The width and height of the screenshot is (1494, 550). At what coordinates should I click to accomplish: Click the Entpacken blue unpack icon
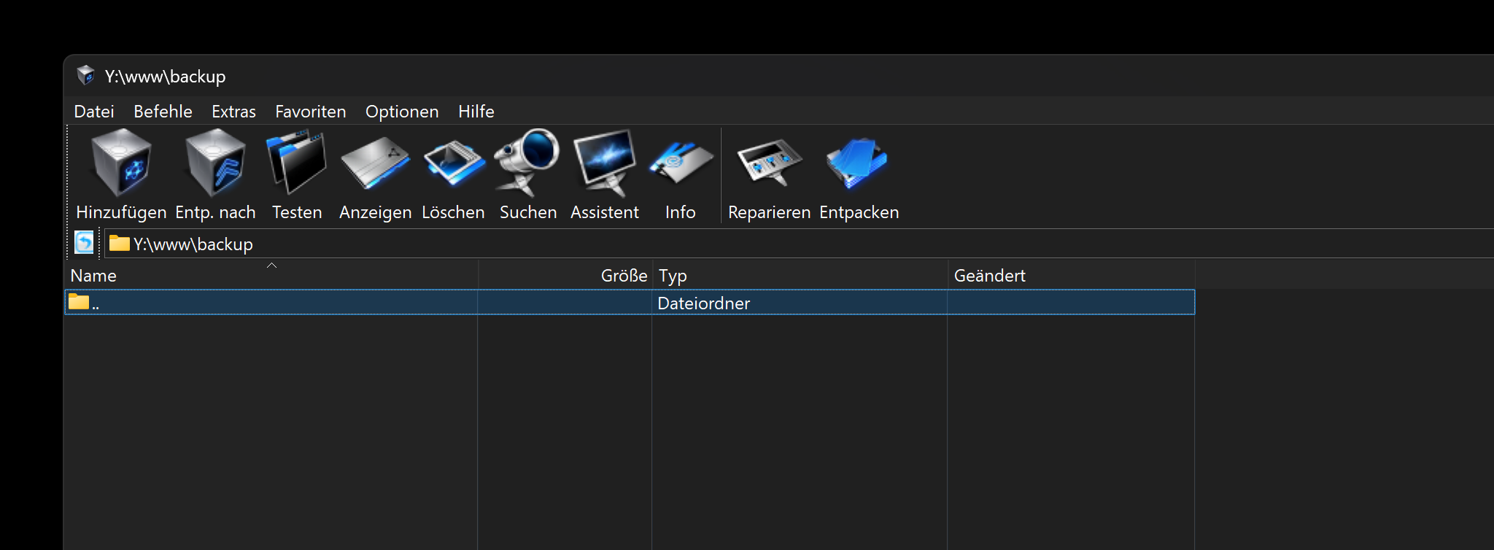click(x=858, y=163)
